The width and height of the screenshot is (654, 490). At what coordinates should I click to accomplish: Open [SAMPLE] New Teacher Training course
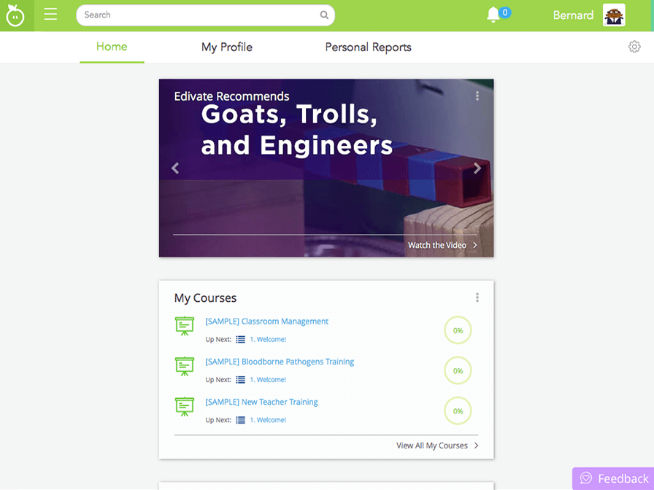tap(261, 402)
